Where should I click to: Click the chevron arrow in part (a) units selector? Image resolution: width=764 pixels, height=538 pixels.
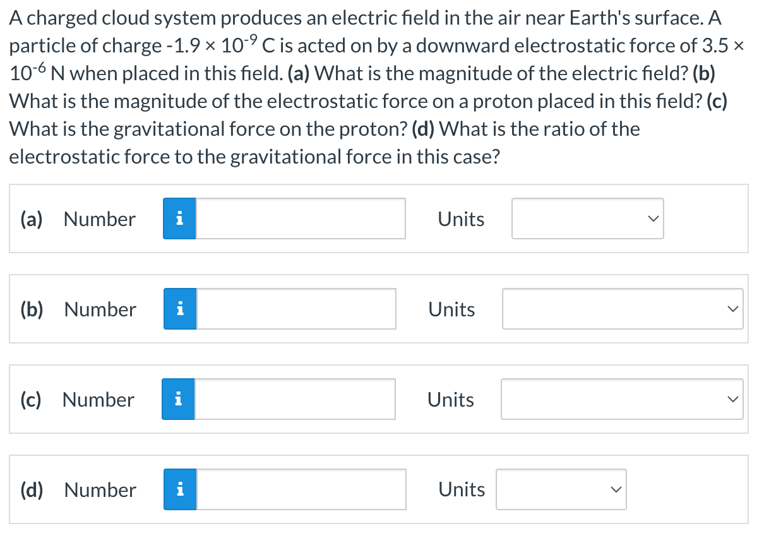[654, 218]
